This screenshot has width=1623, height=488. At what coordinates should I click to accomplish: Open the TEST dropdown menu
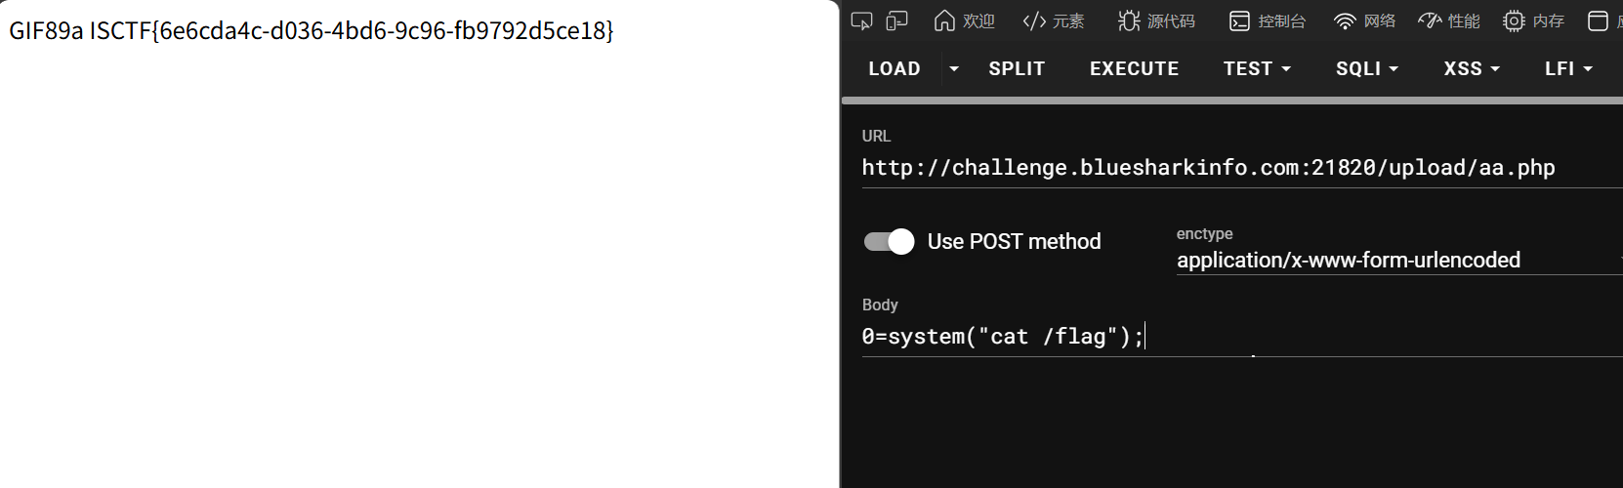coord(1257,69)
